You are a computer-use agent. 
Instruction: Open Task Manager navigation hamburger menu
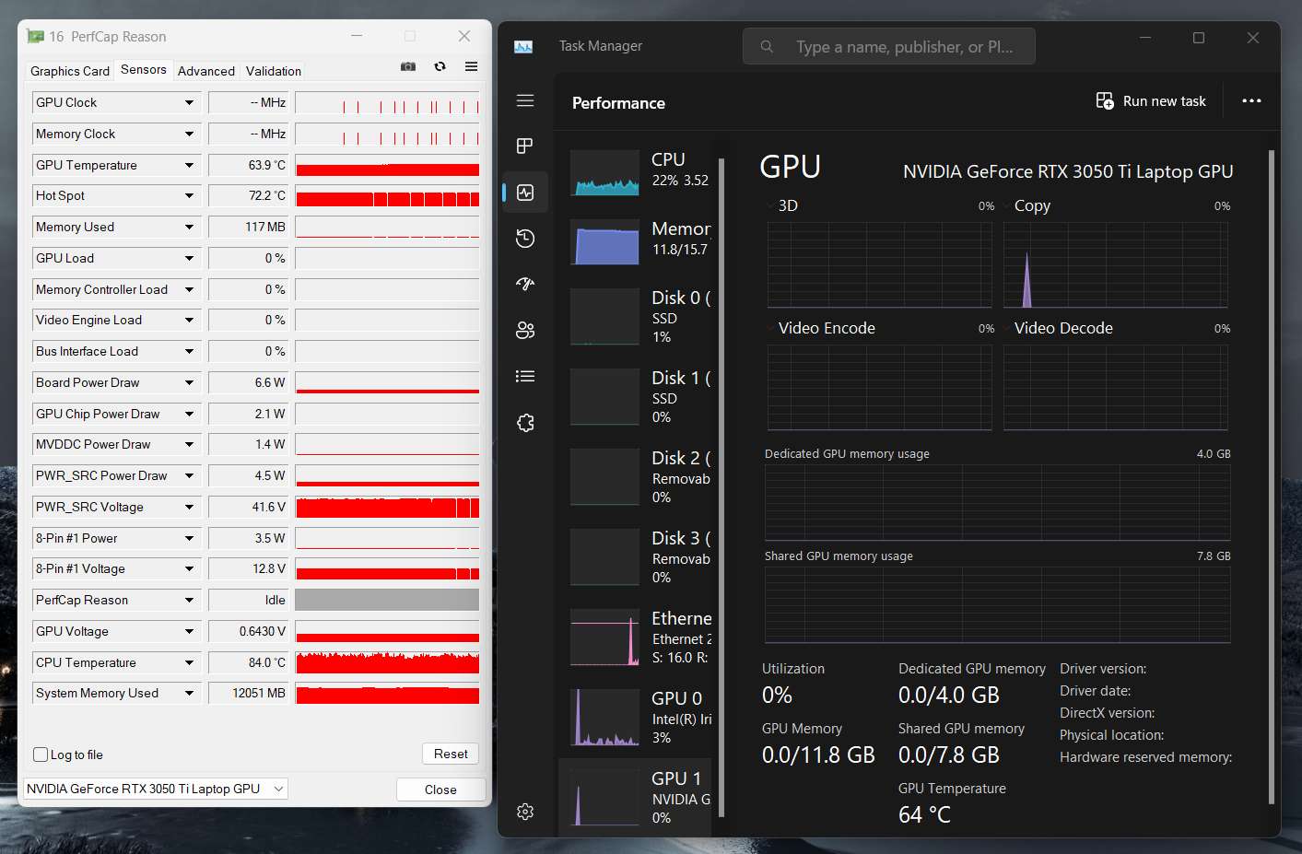525,100
